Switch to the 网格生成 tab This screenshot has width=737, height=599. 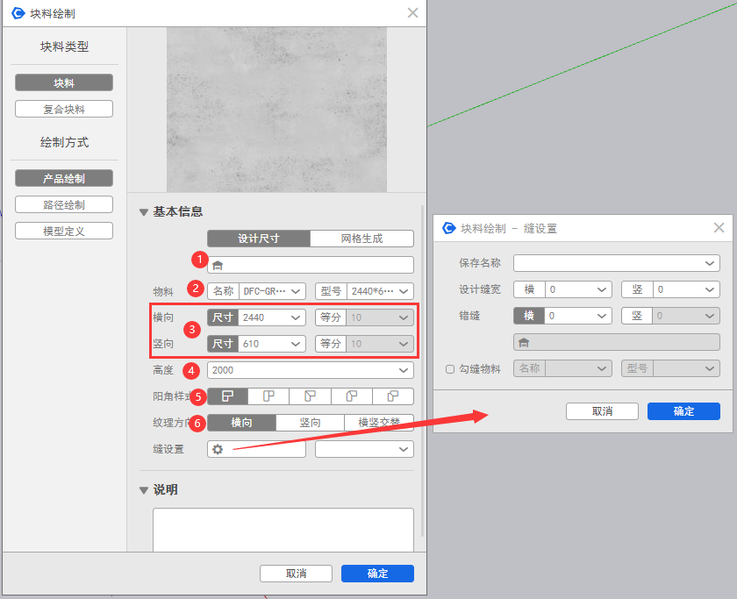click(x=361, y=239)
